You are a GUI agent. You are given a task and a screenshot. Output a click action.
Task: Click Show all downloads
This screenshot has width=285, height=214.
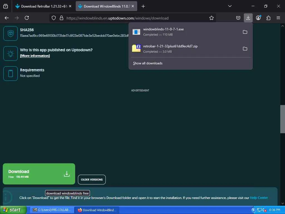pyautogui.click(x=148, y=63)
